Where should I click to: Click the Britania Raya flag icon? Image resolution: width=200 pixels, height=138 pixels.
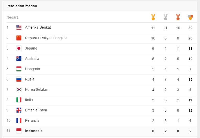[x=19, y=110]
